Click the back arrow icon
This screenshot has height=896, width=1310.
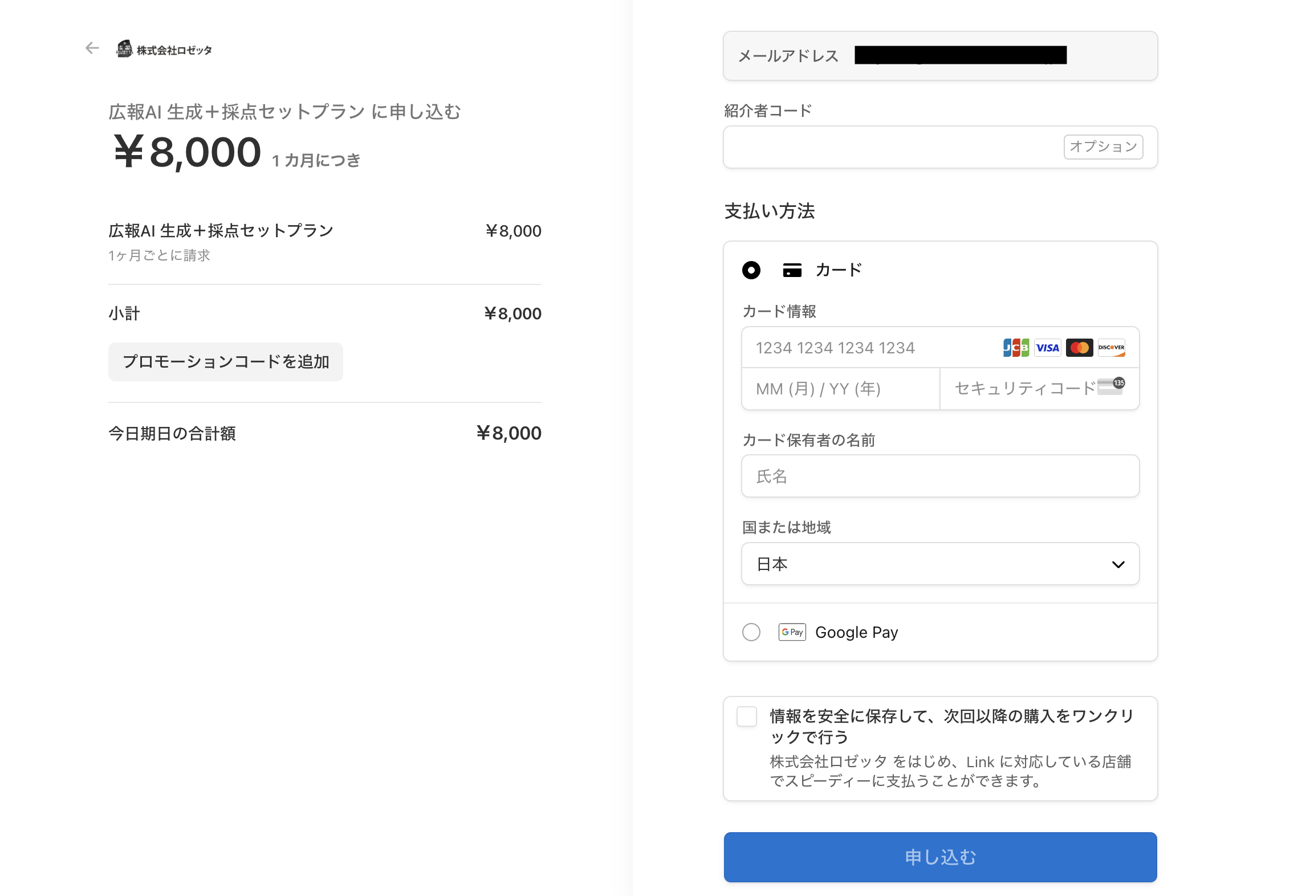coord(92,48)
